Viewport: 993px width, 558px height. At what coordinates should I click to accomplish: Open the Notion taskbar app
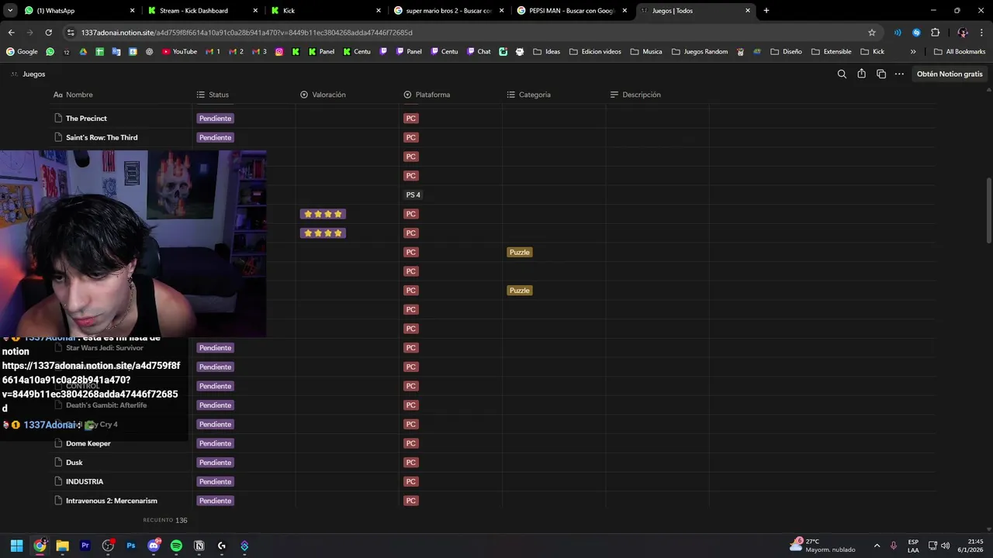pyautogui.click(x=199, y=546)
